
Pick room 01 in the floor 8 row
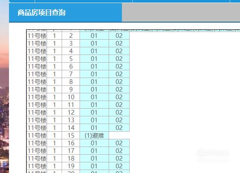click(x=94, y=82)
